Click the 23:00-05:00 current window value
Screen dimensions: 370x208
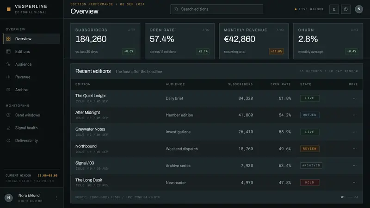(x=48, y=176)
